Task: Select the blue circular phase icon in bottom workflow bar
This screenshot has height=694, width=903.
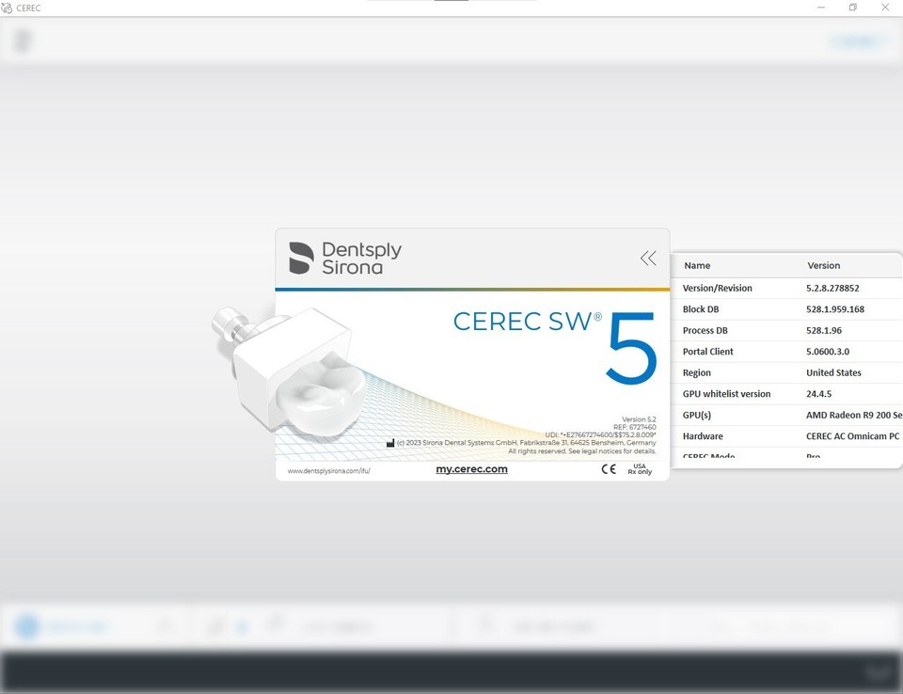Action: (26, 625)
